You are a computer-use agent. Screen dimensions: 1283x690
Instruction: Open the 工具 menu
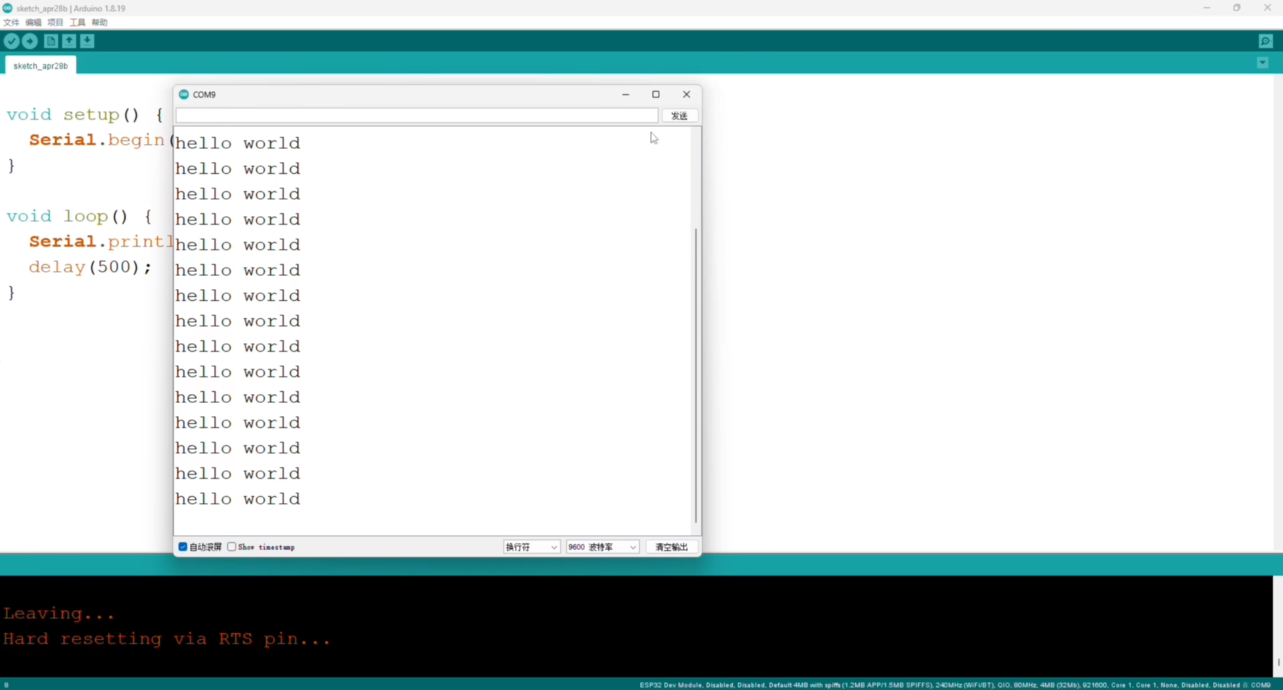[78, 22]
